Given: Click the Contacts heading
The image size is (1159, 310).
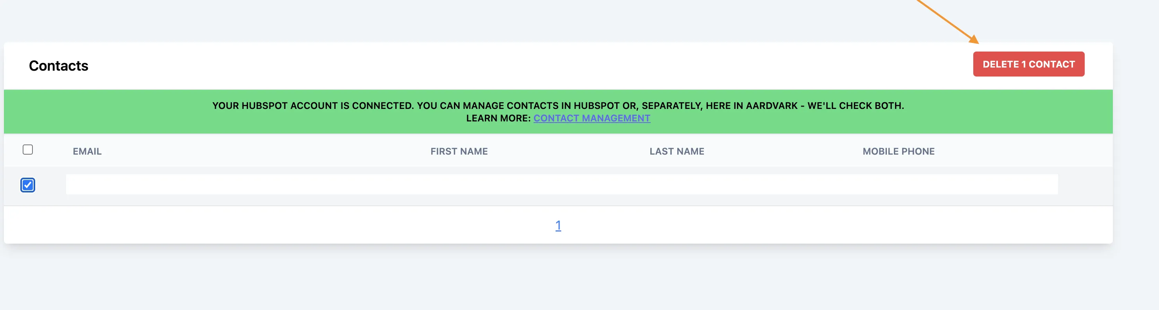Looking at the screenshot, I should pos(59,66).
